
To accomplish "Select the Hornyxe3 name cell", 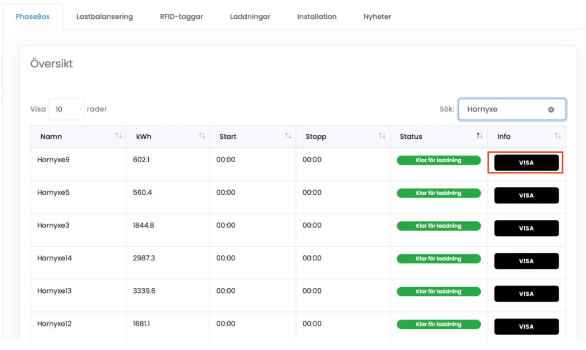I will coord(78,230).
